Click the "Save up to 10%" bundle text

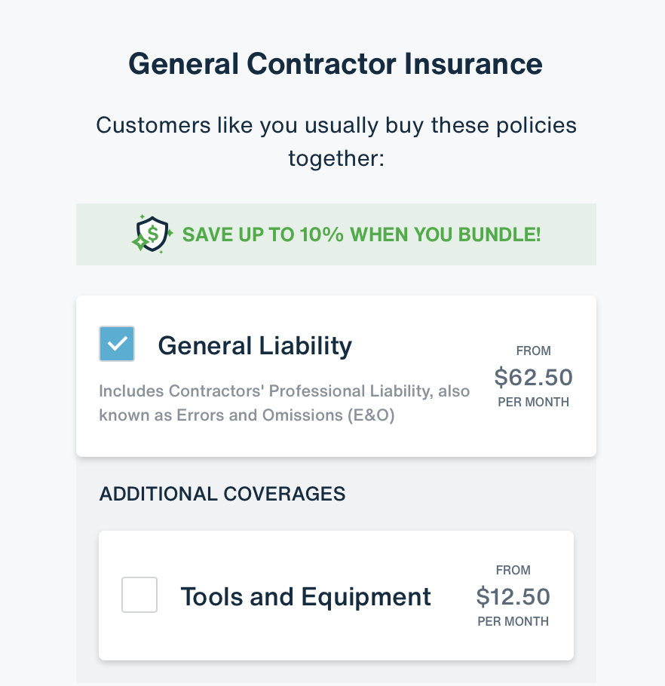tap(362, 234)
